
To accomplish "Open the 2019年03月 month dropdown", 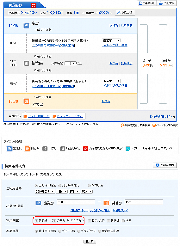I will pos(45,191).
